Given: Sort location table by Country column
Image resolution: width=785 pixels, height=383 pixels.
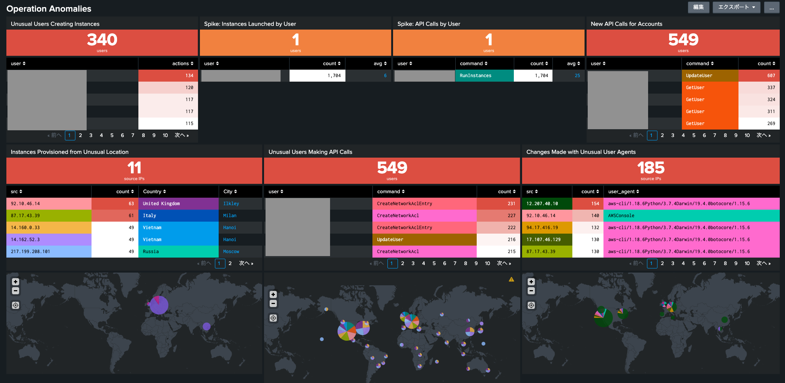Looking at the screenshot, I should coord(154,192).
